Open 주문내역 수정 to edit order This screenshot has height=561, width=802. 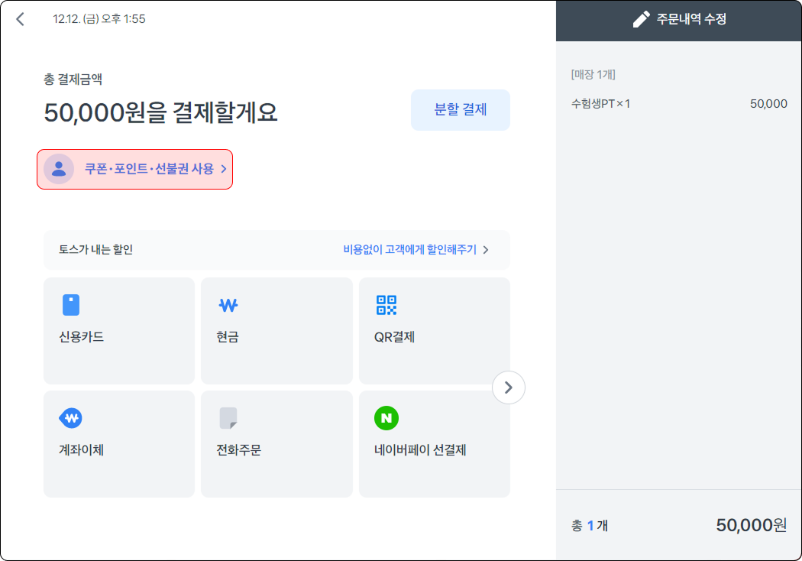[x=690, y=20]
